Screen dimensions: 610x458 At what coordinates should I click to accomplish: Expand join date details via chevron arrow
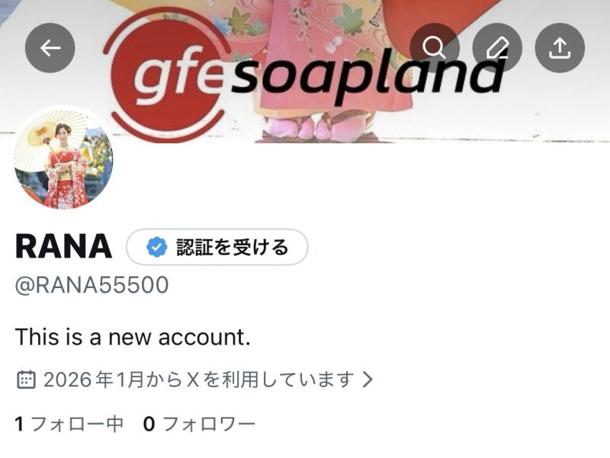click(368, 379)
